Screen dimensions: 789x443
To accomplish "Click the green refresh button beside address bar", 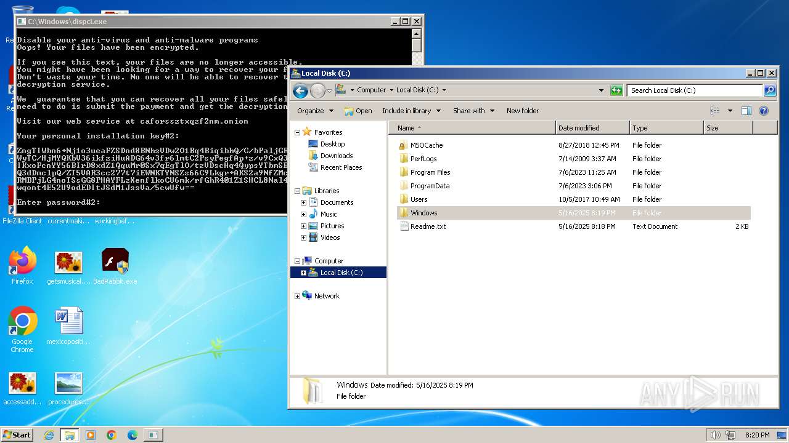I will pyautogui.click(x=616, y=90).
